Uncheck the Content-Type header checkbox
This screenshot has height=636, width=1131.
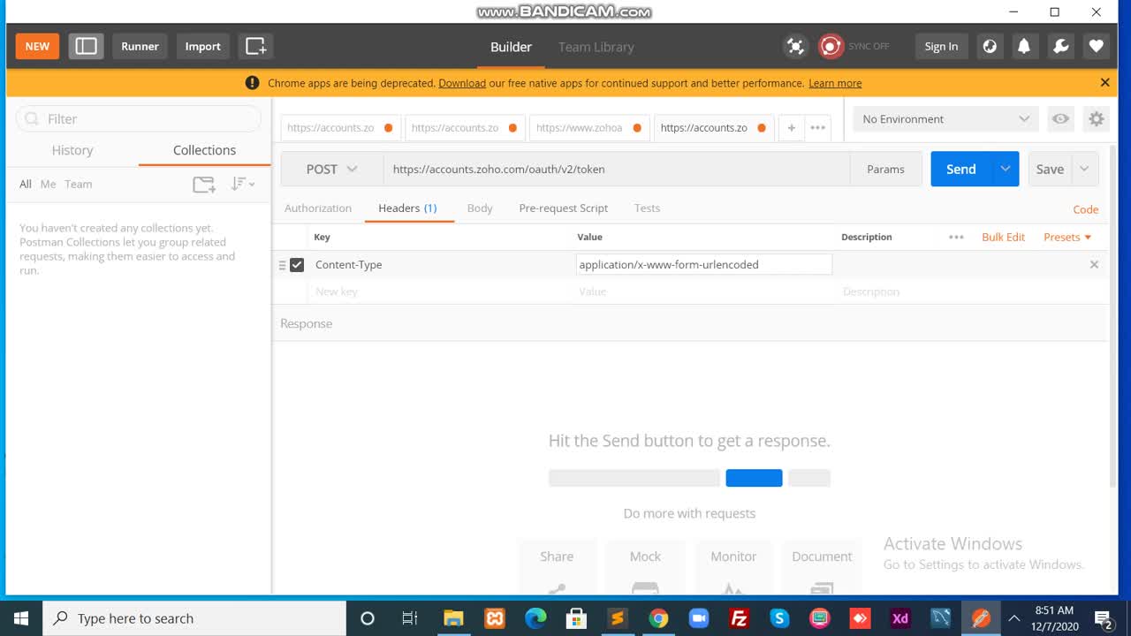297,265
